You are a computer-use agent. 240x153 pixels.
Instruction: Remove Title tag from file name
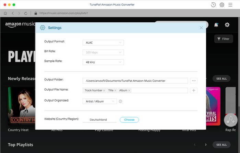(x=116, y=91)
